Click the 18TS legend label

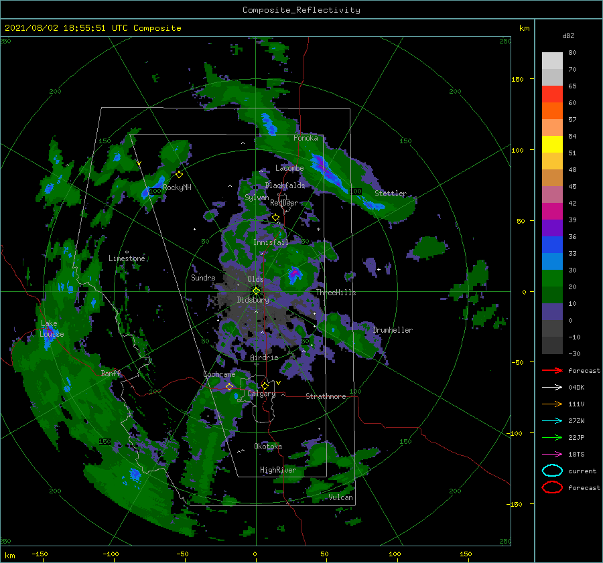576,455
